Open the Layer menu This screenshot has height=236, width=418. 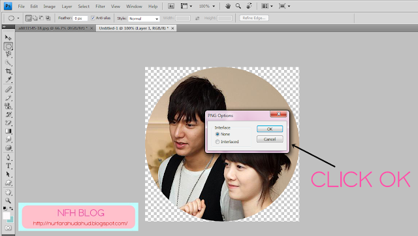click(x=67, y=6)
